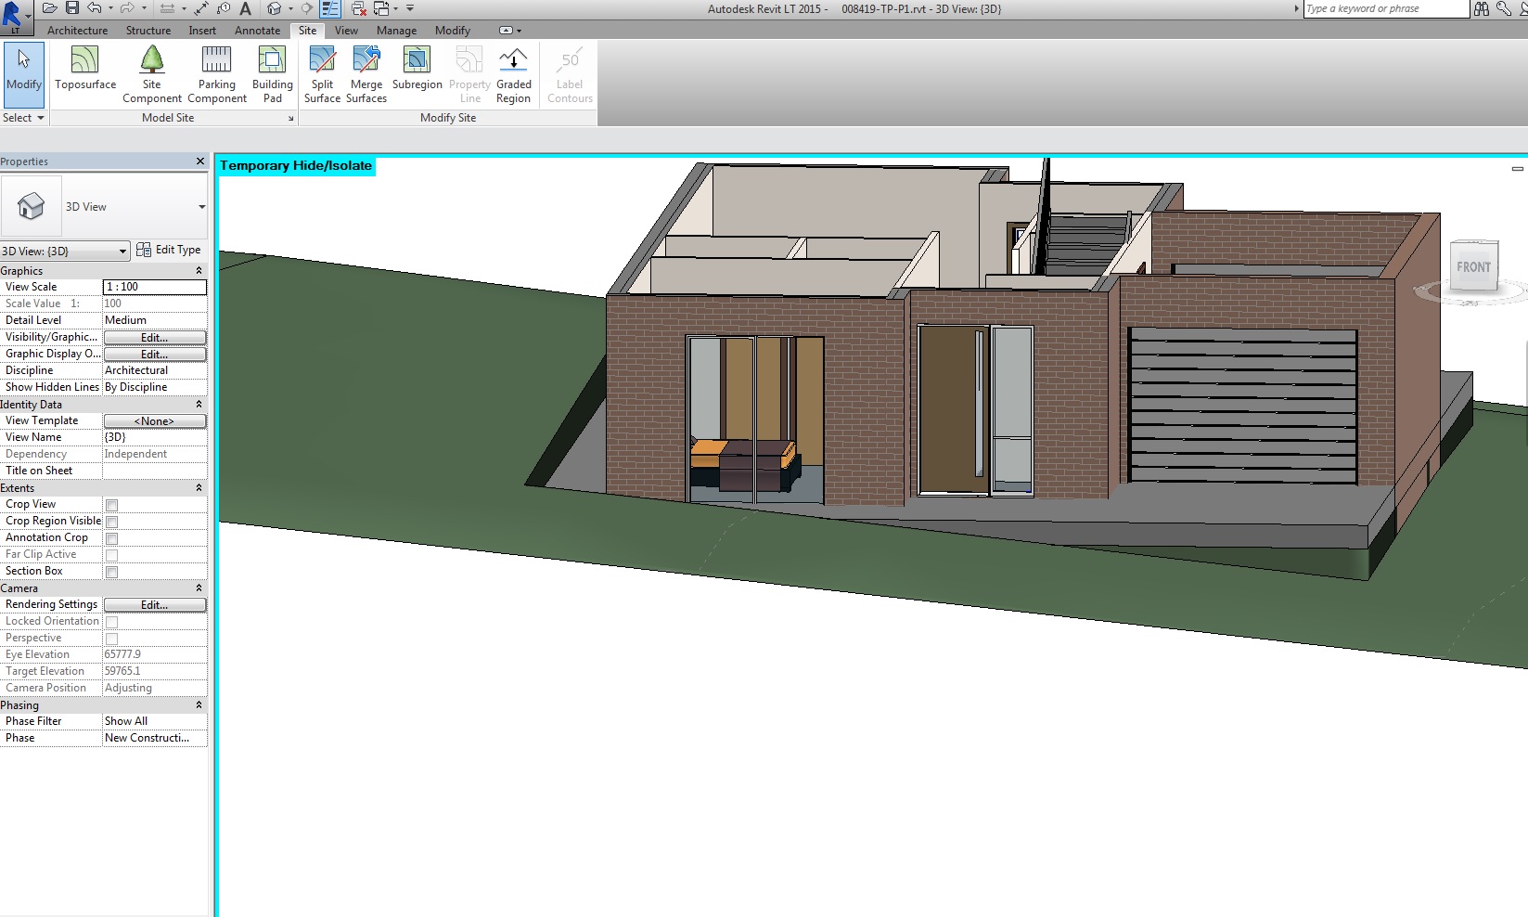The image size is (1528, 917).
Task: Click the FRONT face of the ViewCube
Action: click(x=1473, y=267)
